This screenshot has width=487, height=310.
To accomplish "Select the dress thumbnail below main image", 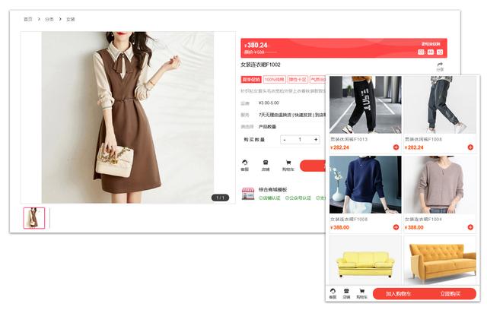I will (34, 218).
